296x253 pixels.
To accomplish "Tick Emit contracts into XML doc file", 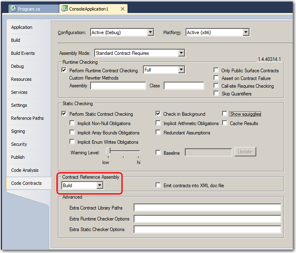I will 158,186.
